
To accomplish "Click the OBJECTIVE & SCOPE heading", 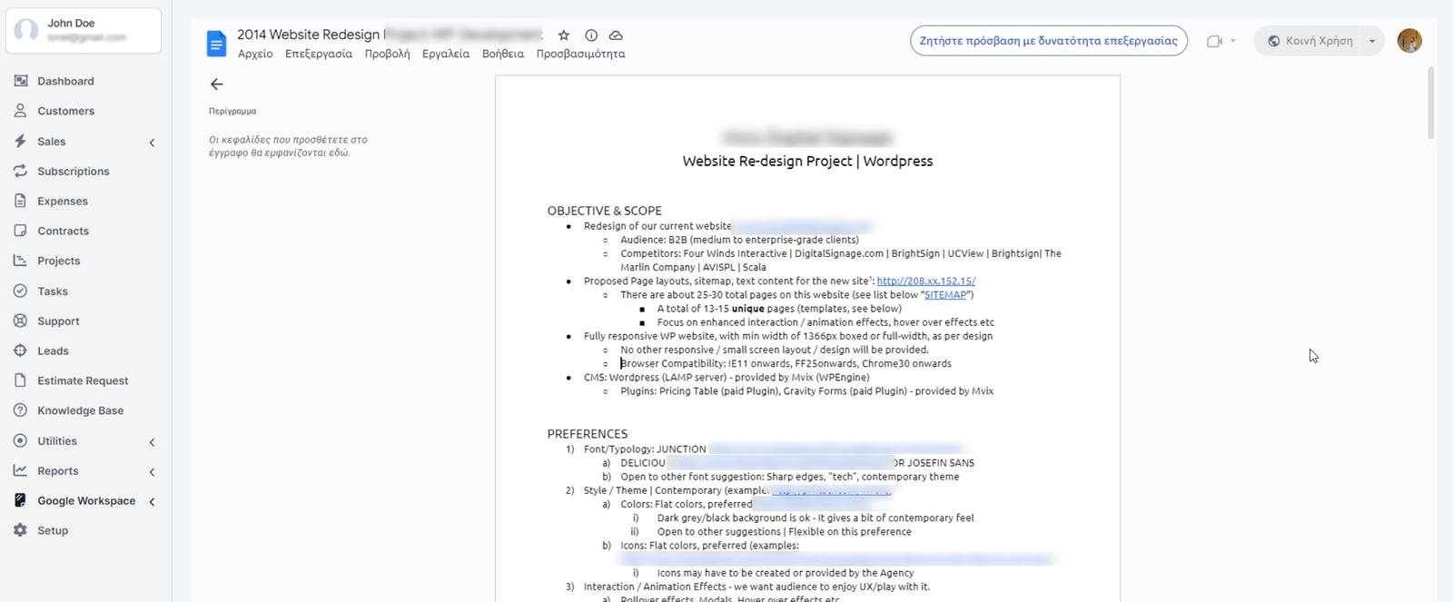I will point(604,211).
